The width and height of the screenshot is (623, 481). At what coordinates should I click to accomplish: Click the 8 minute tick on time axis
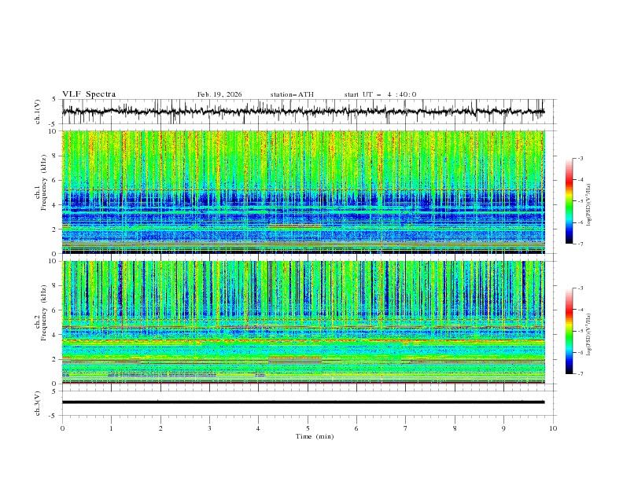click(x=455, y=428)
